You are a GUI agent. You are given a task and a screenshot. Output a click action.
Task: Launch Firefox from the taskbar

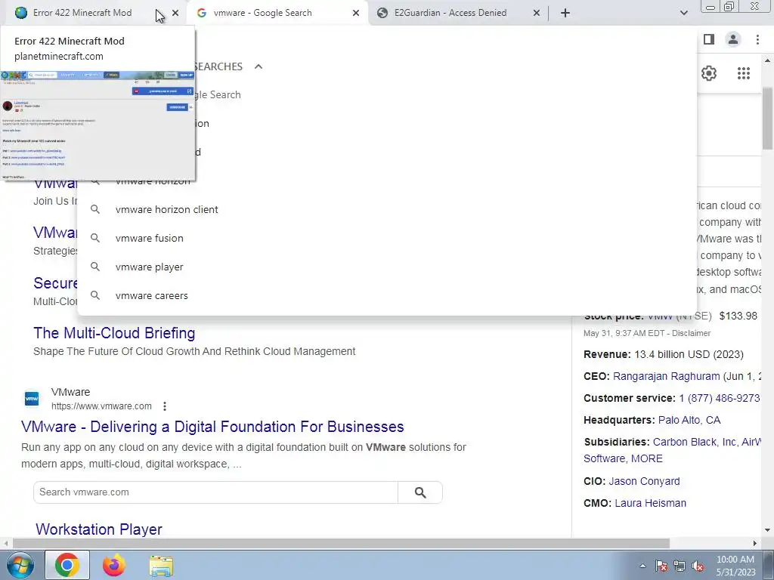(114, 565)
